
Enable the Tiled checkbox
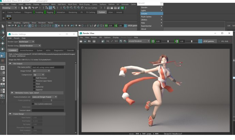(x=34, y=84)
